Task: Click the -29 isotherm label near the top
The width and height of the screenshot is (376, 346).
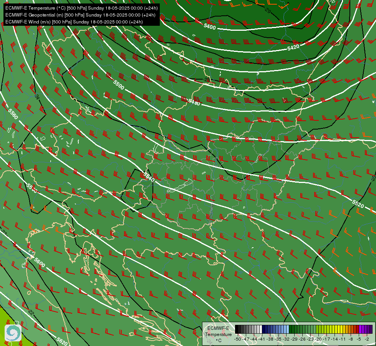Action: (x=268, y=10)
